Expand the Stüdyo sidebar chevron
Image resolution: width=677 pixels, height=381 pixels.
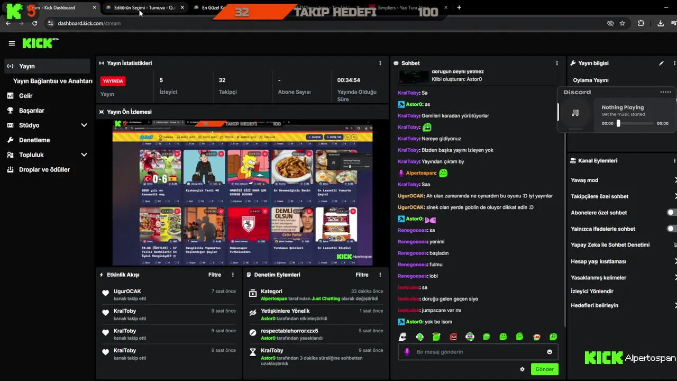84,125
